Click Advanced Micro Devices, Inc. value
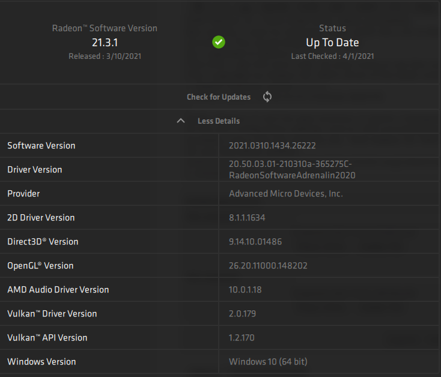The height and width of the screenshot is (377, 441). pyautogui.click(x=286, y=193)
